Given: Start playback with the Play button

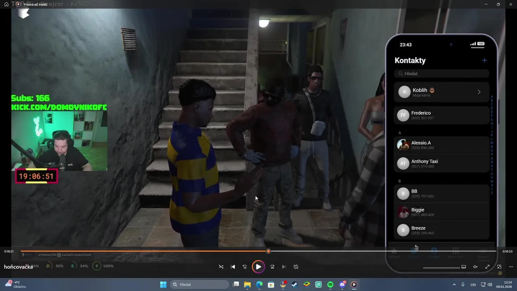Looking at the screenshot, I should click(258, 267).
